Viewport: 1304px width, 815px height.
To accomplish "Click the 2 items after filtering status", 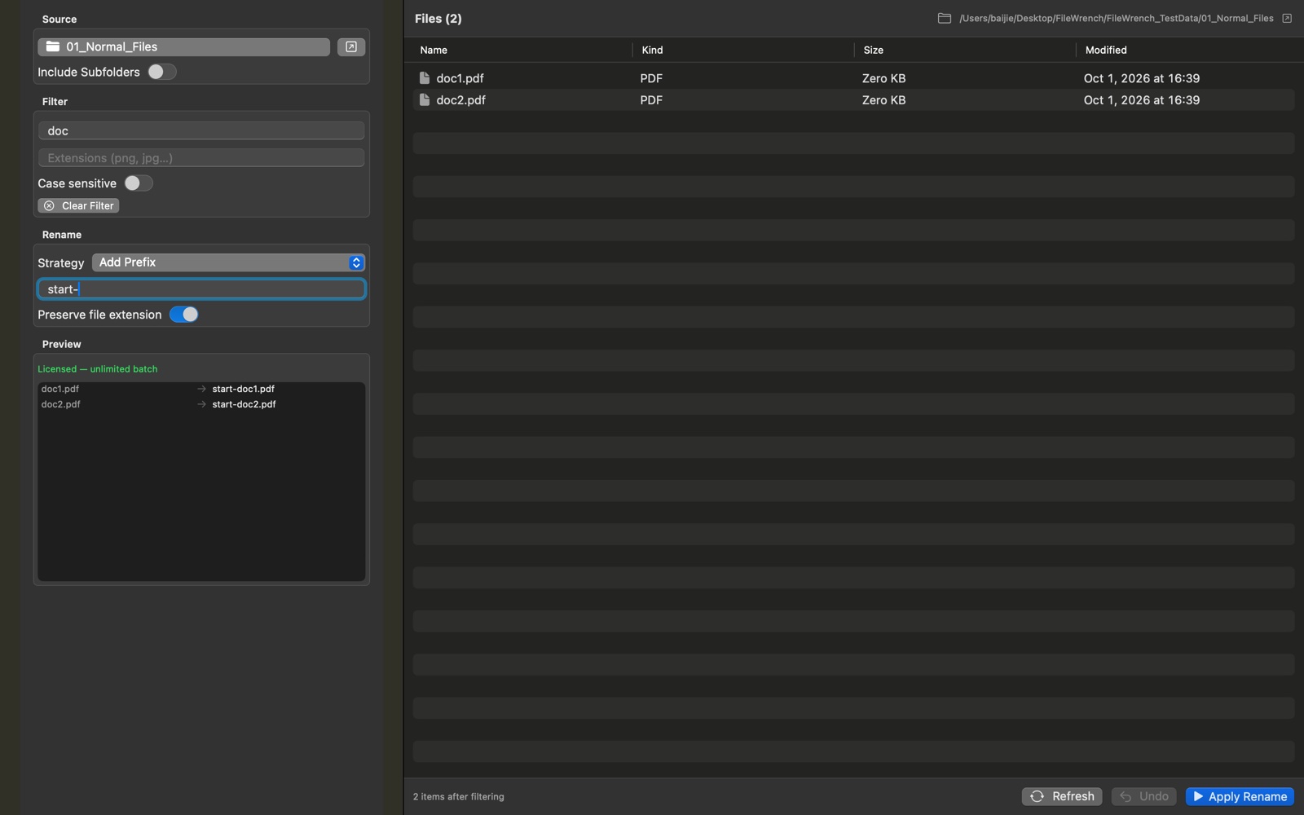I will coord(459,796).
